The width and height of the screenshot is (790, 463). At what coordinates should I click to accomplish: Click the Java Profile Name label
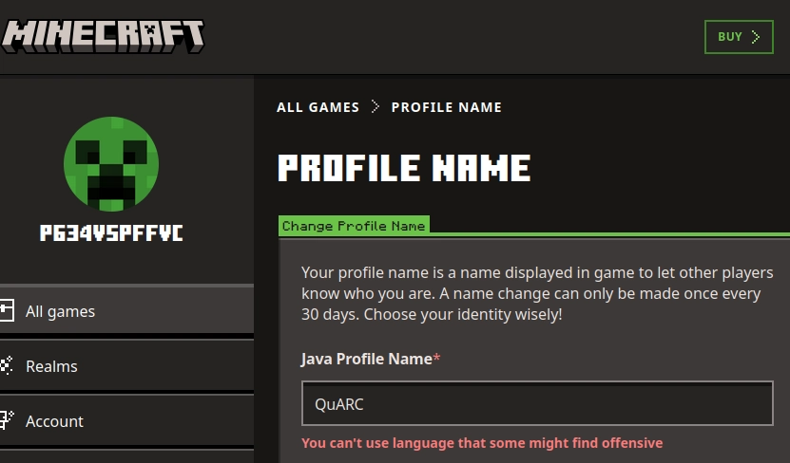click(371, 359)
